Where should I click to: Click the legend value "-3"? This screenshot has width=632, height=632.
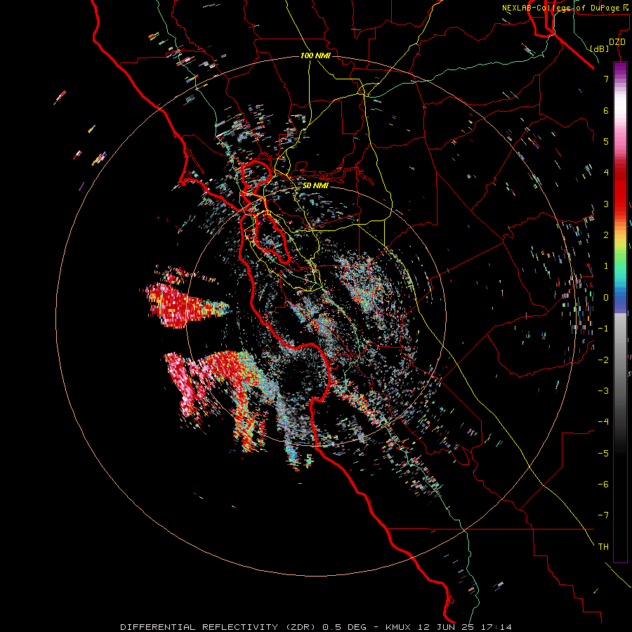point(603,390)
